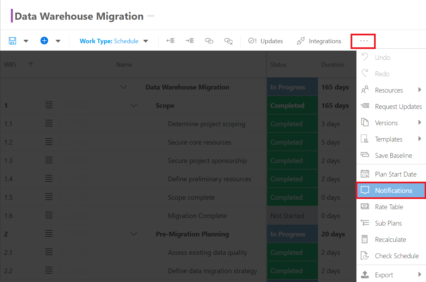Select Redo from the menu
The width and height of the screenshot is (426, 282).
(391, 74)
